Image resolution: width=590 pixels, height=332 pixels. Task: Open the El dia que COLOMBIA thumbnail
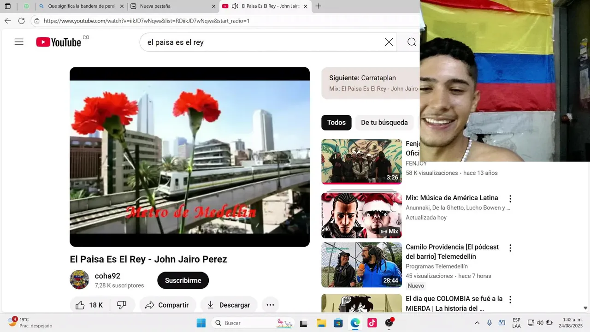point(361,304)
